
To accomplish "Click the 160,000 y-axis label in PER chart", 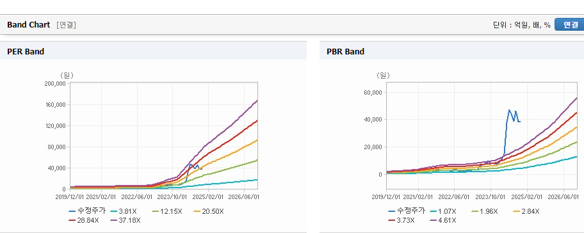I will click(55, 105).
